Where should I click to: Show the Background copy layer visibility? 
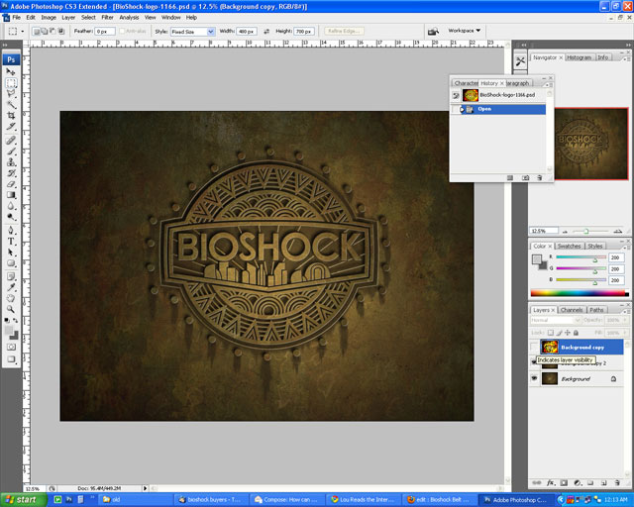(534, 347)
